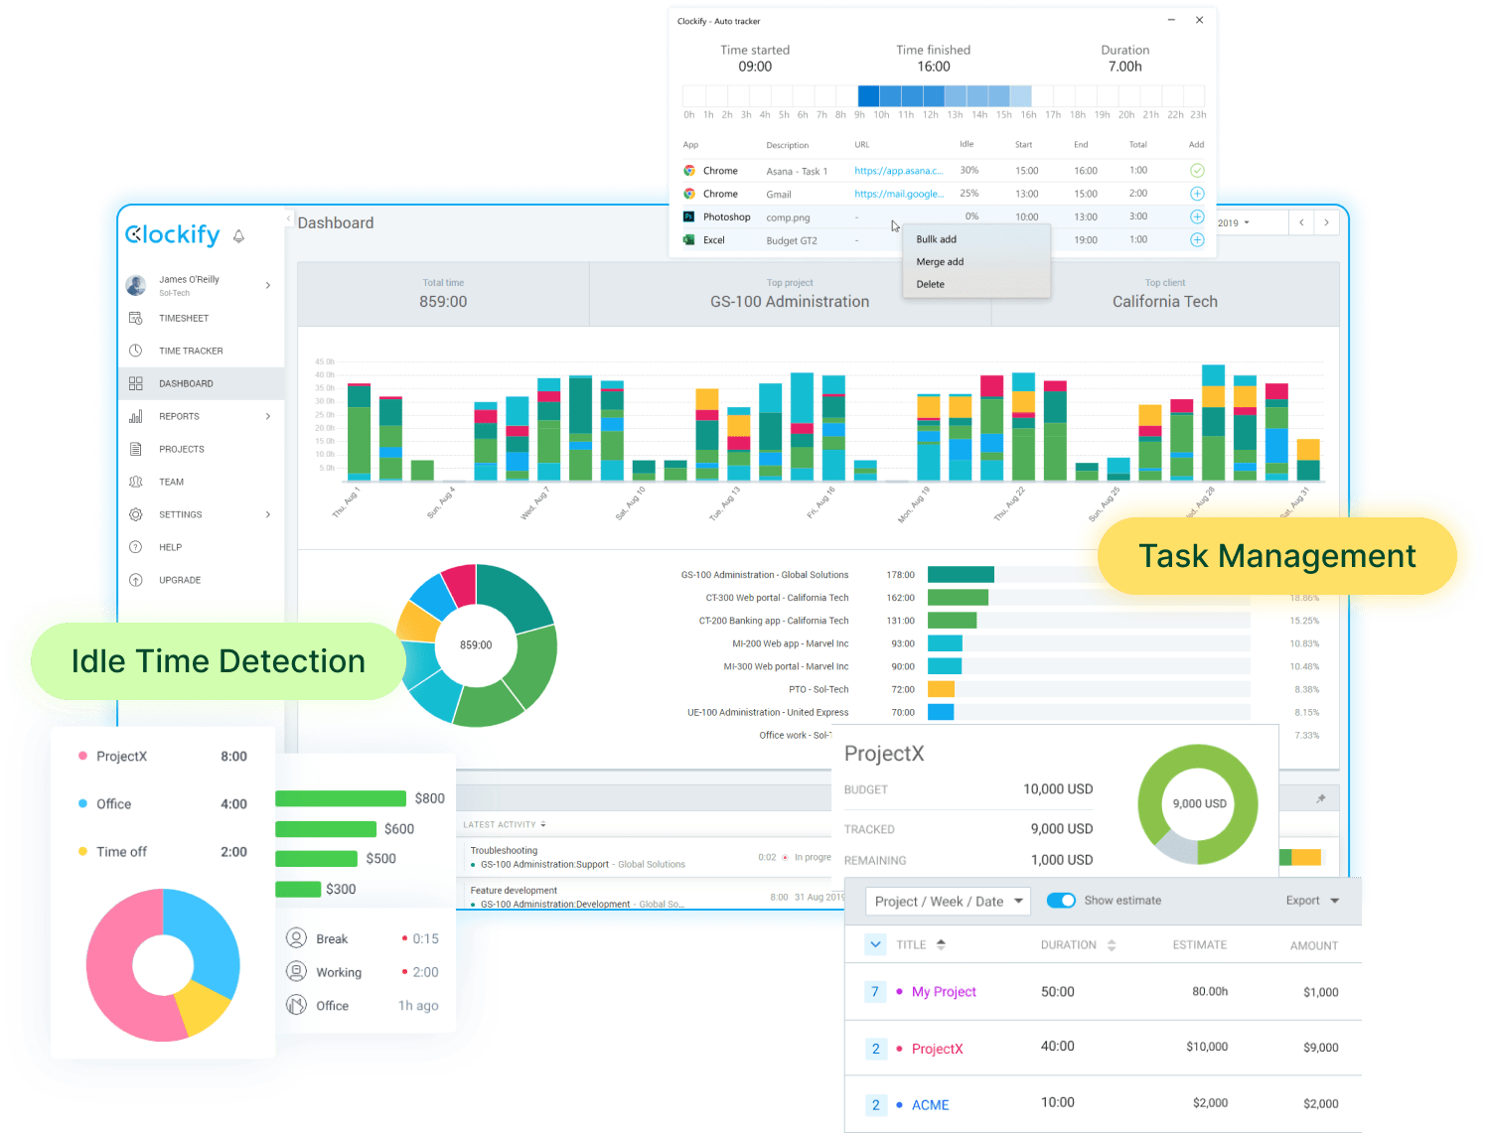Open the ProjectX link in table
The width and height of the screenshot is (1487, 1133).
pos(938,1049)
